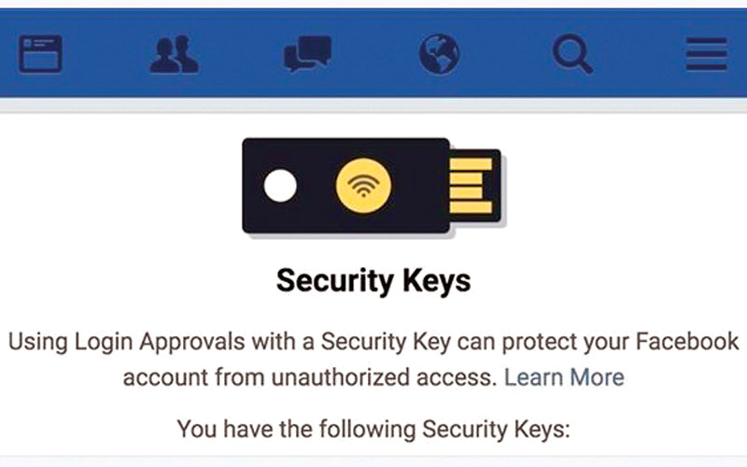Click the search magnifier icon
Image resolution: width=747 pixels, height=467 pixels.
(571, 54)
